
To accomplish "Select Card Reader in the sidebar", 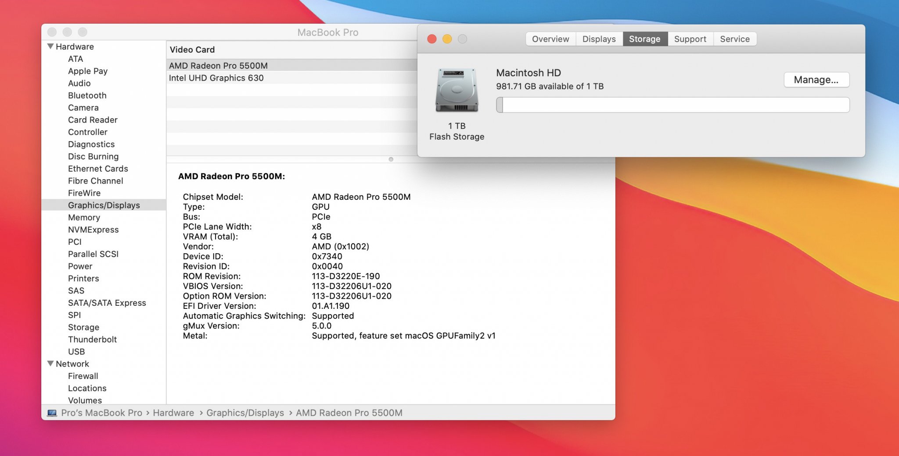I will click(x=93, y=120).
